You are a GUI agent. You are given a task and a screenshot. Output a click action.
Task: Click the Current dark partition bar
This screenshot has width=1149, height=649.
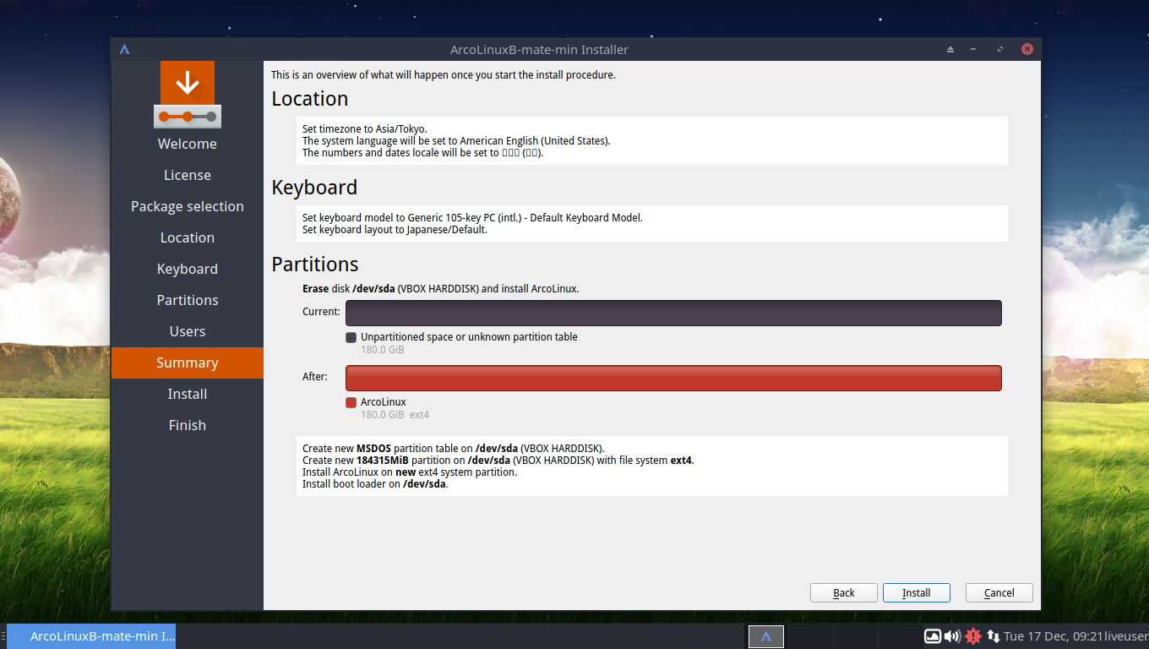[x=673, y=313]
